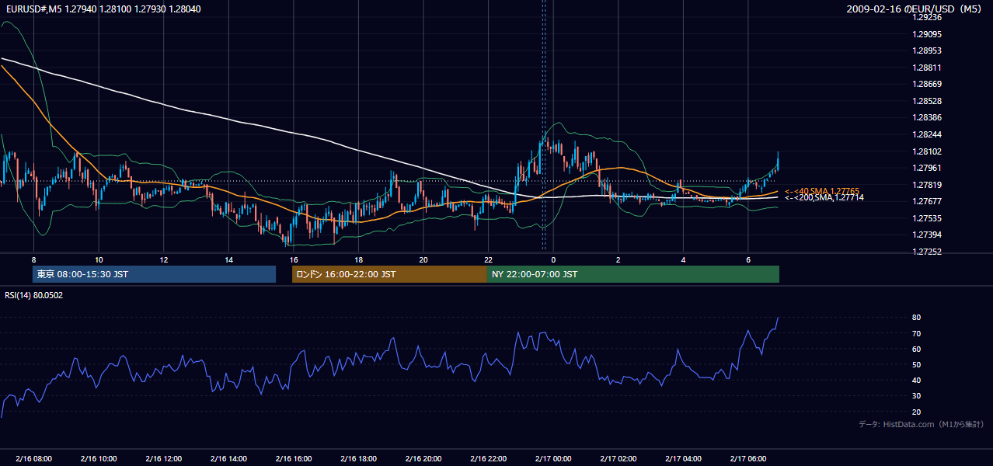Click price axis label 1.27677
Image resolution: width=993 pixels, height=466 pixels.
927,201
